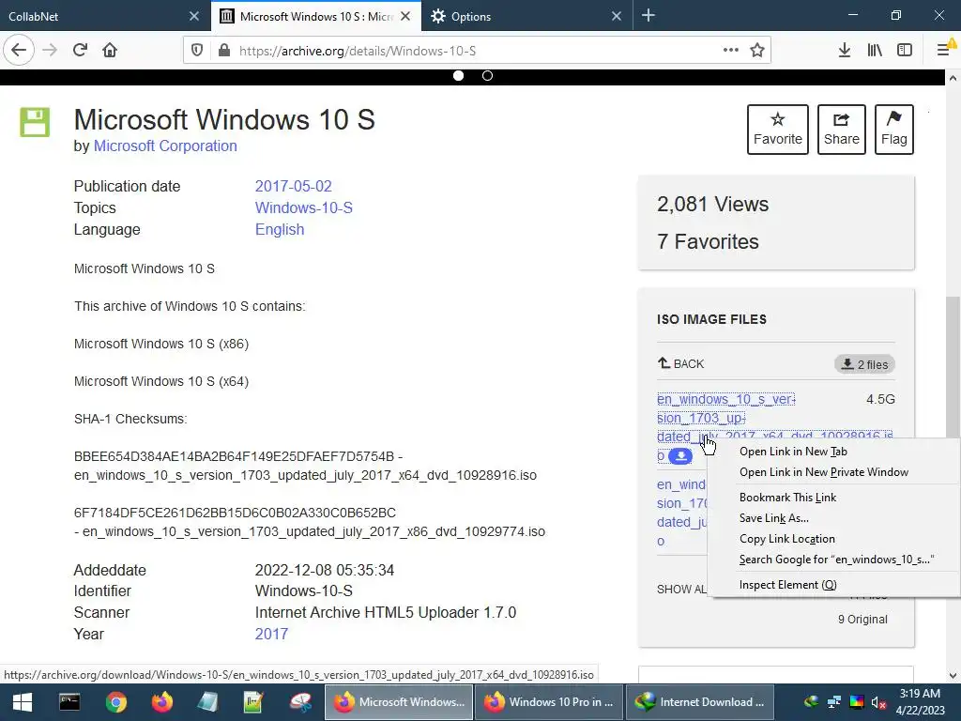Click the Share button
Viewport: 961px width, 721px height.
tap(841, 130)
